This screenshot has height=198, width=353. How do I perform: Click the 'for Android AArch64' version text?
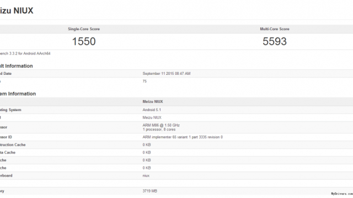[x=34, y=53]
